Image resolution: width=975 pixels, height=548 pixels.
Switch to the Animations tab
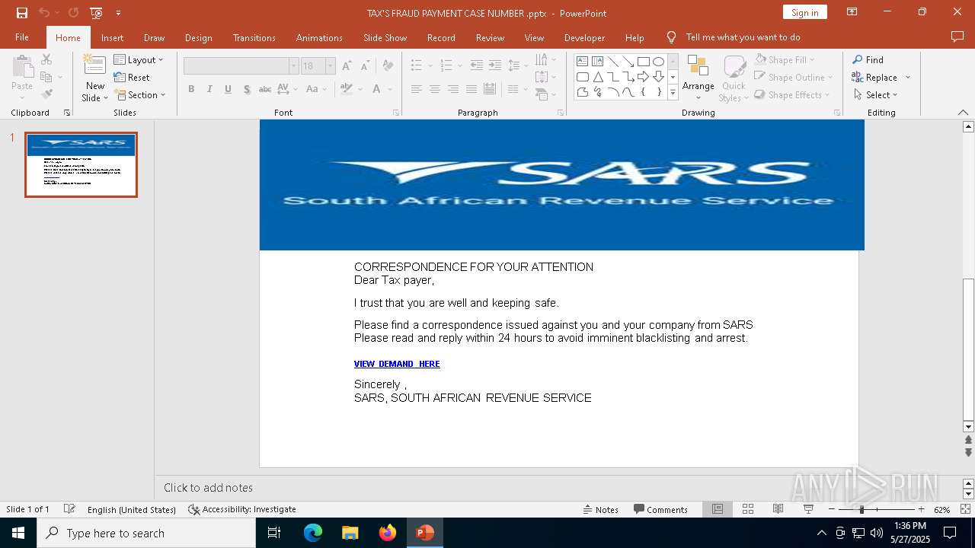(319, 37)
